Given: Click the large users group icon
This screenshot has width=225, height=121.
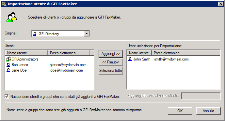Looking at the screenshot, I should [11, 17].
